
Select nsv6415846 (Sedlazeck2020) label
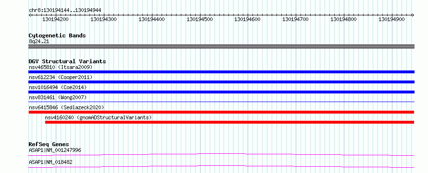point(66,107)
